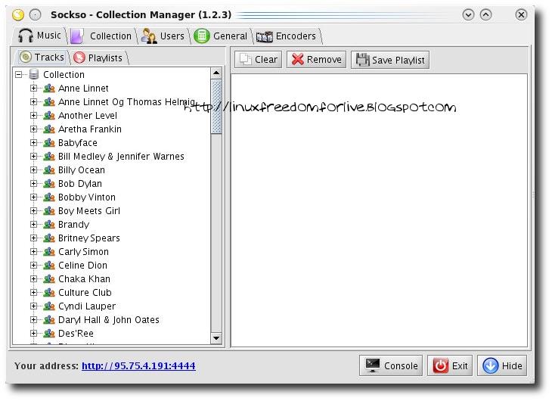Screen dimensions: 552x401
Task: Switch to the Playlists sub-tab
Action: click(x=98, y=58)
